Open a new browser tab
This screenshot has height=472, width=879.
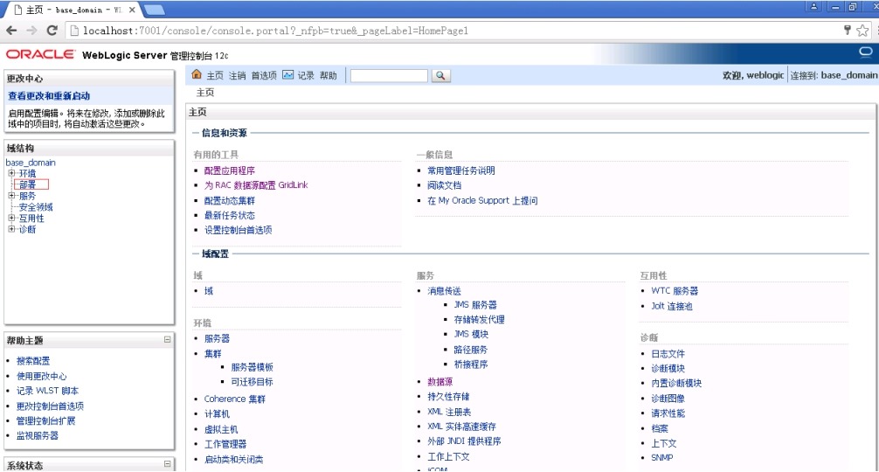pyautogui.click(x=154, y=10)
